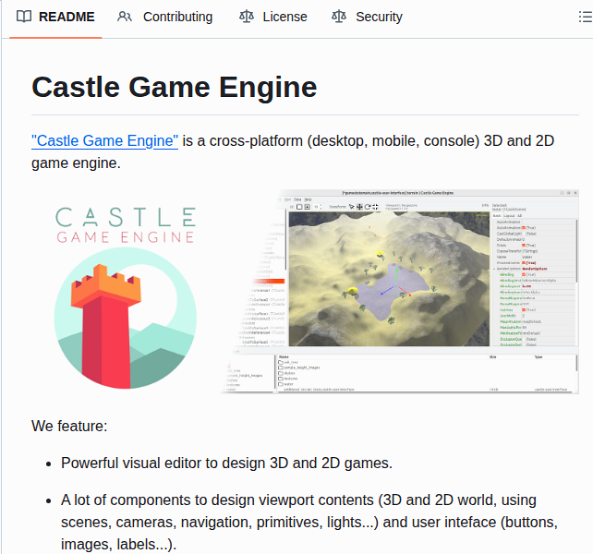Click the Contributing people icon
This screenshot has height=554, width=593.
point(125,17)
